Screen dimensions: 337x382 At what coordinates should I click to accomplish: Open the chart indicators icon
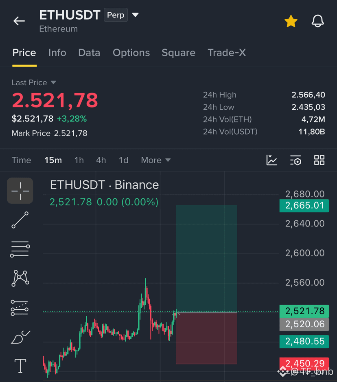pyautogui.click(x=271, y=160)
